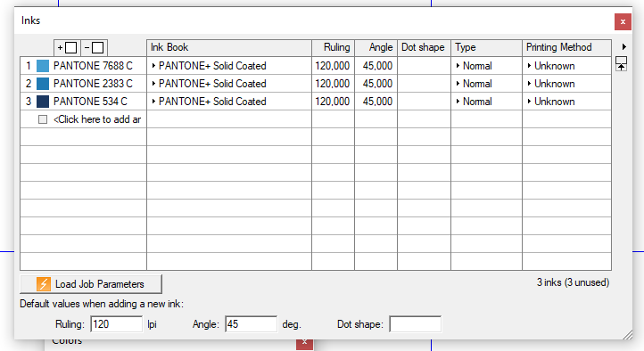Click the Dot shape column header

tap(424, 47)
